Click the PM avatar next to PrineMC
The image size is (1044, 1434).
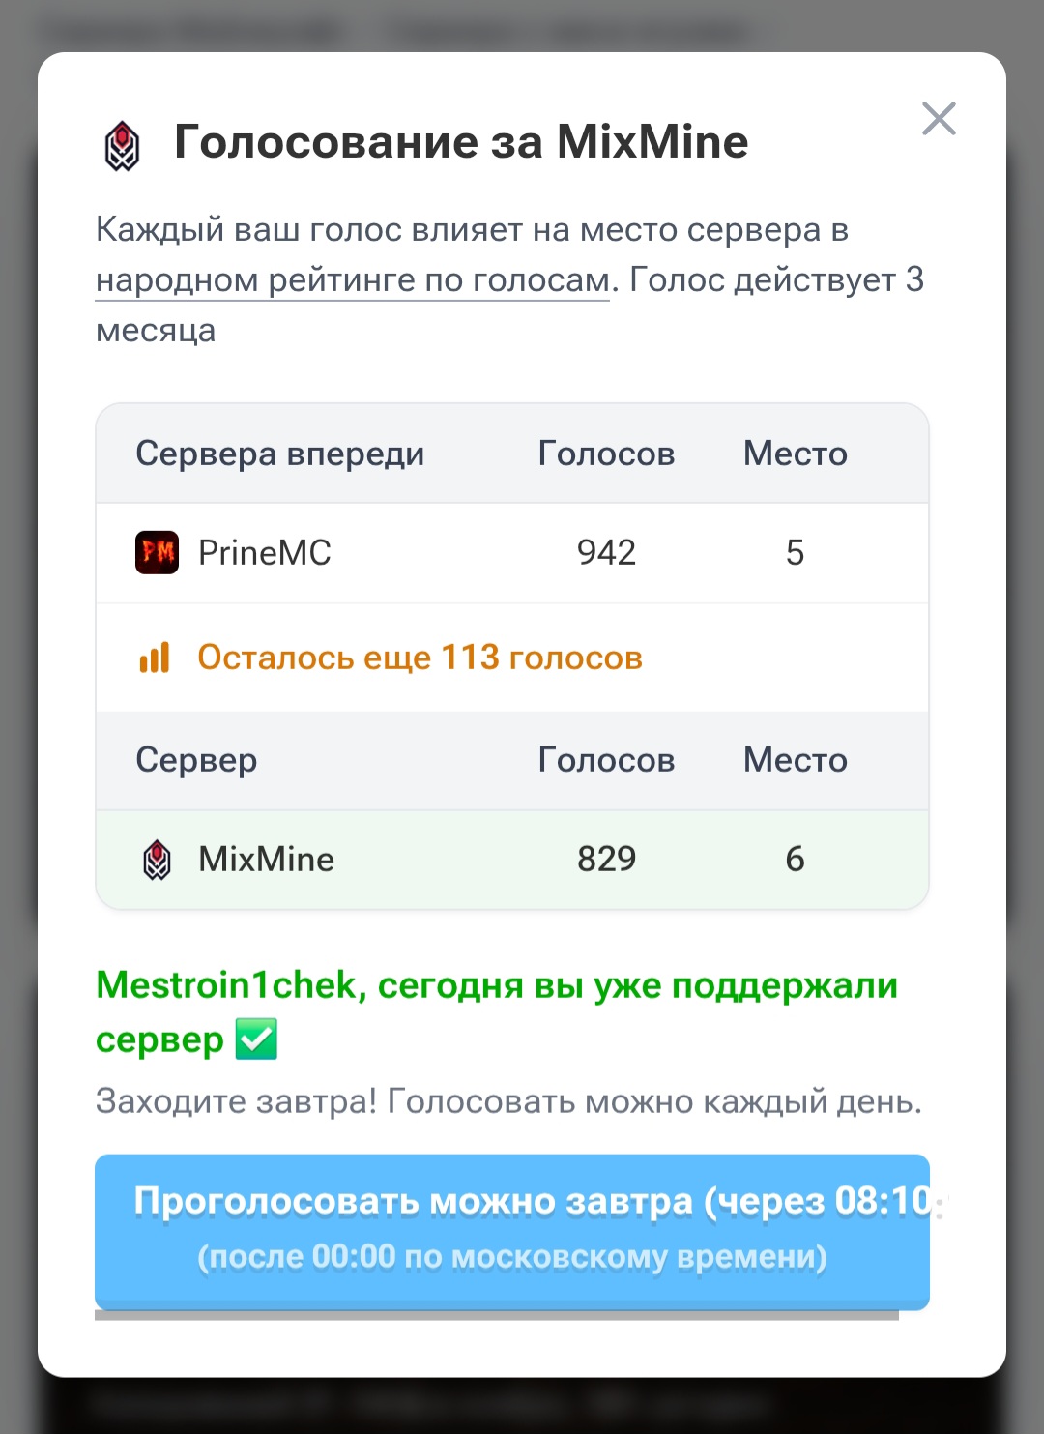pos(157,553)
